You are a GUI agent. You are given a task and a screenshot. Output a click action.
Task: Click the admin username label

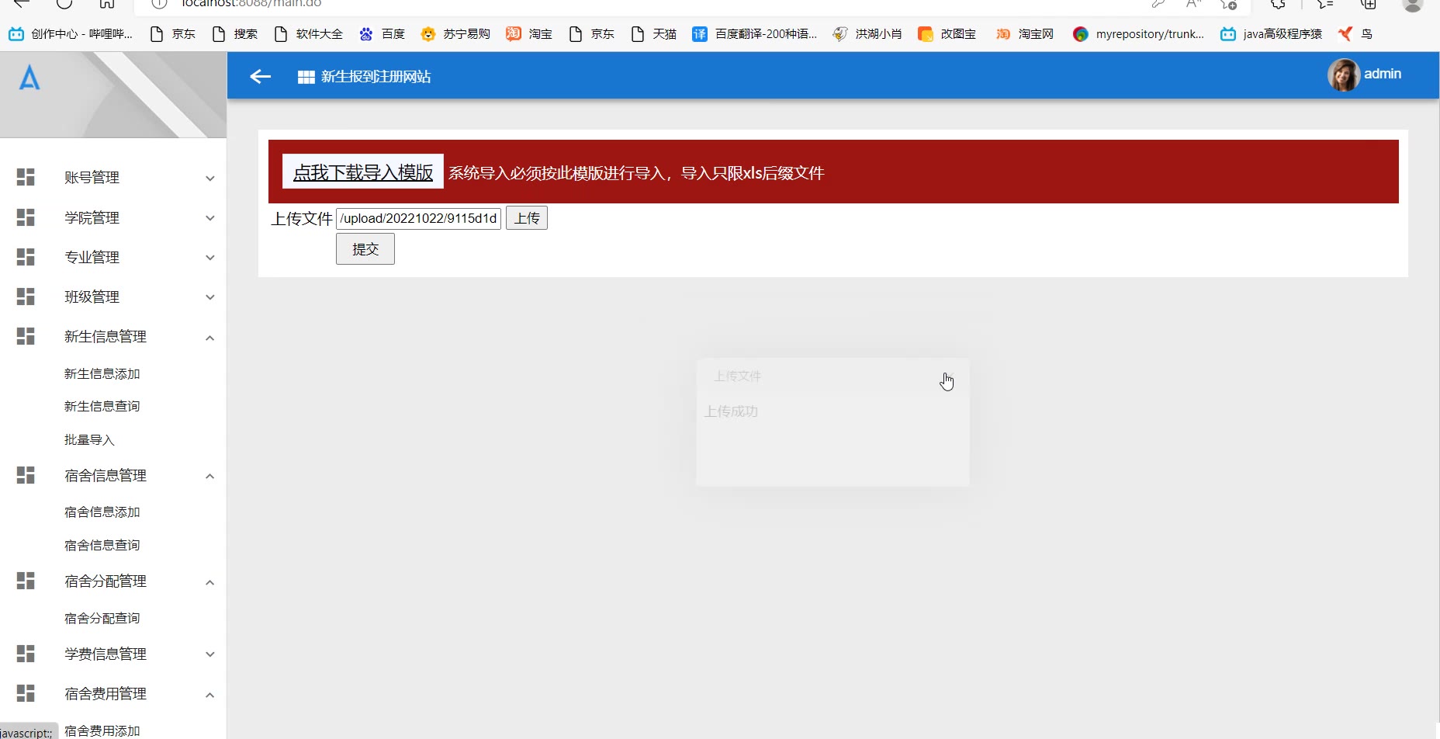pyautogui.click(x=1383, y=74)
